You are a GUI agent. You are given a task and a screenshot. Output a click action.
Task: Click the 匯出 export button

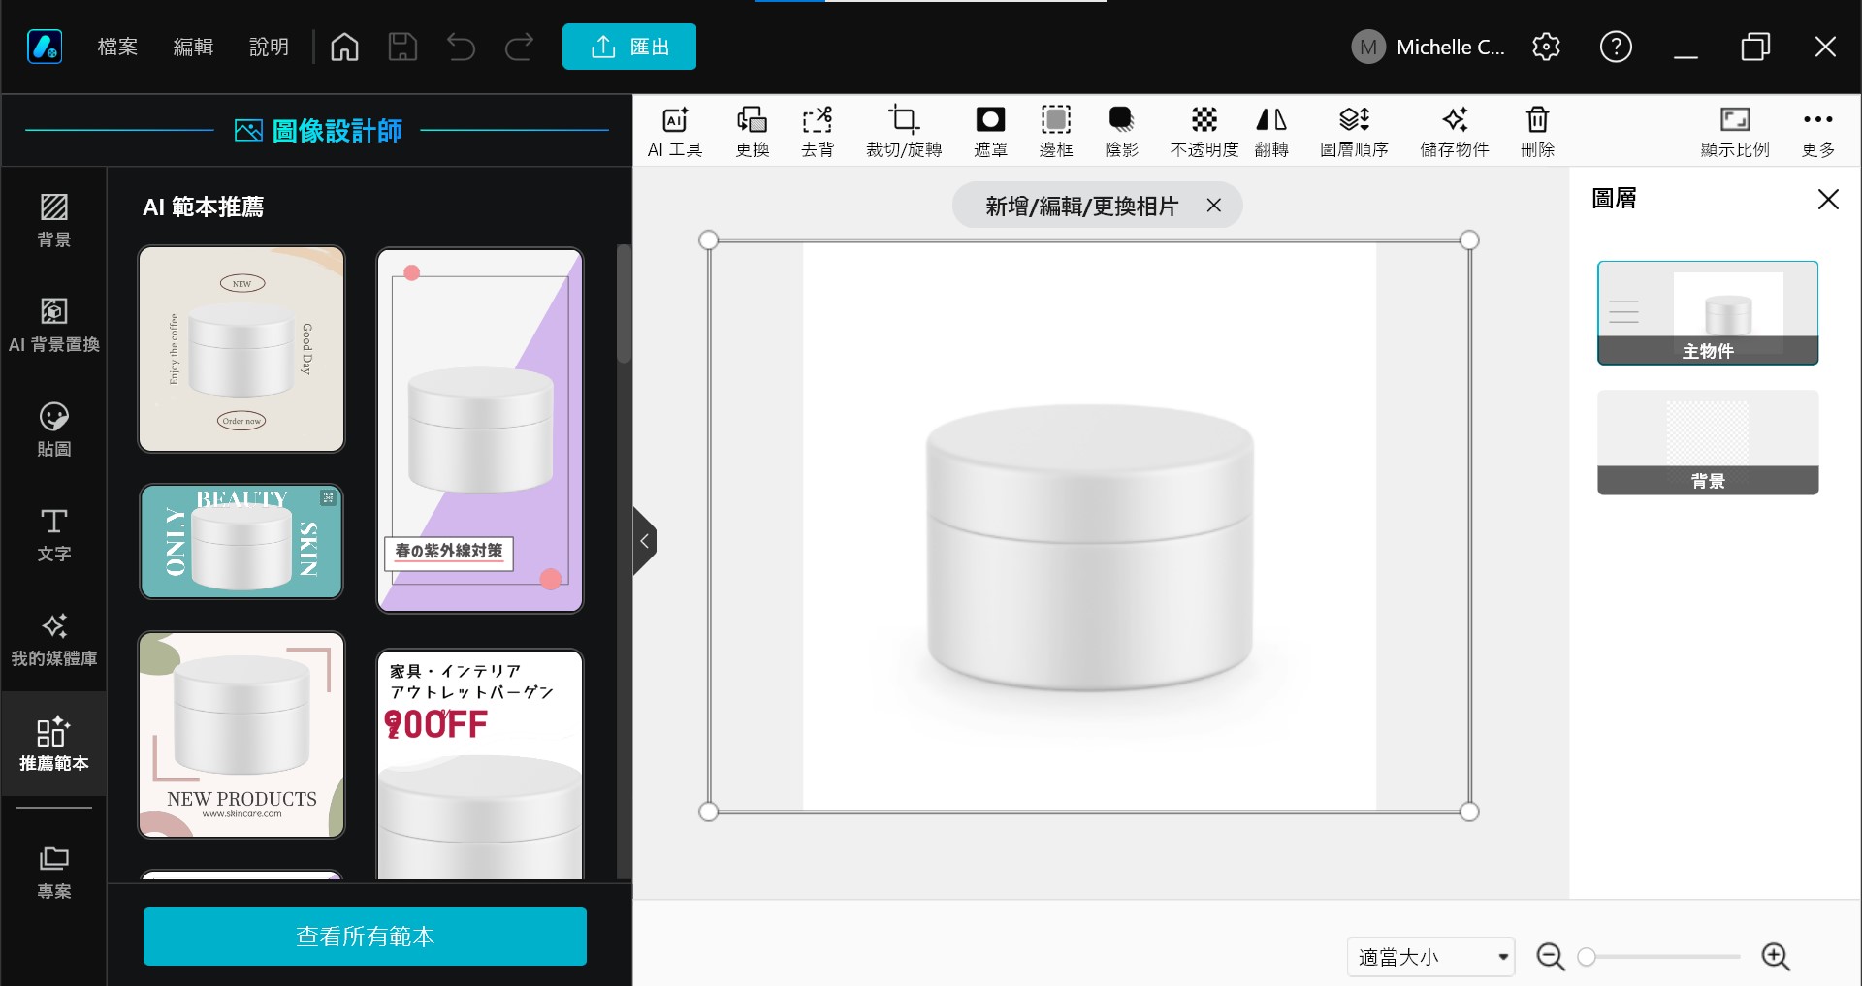[629, 47]
